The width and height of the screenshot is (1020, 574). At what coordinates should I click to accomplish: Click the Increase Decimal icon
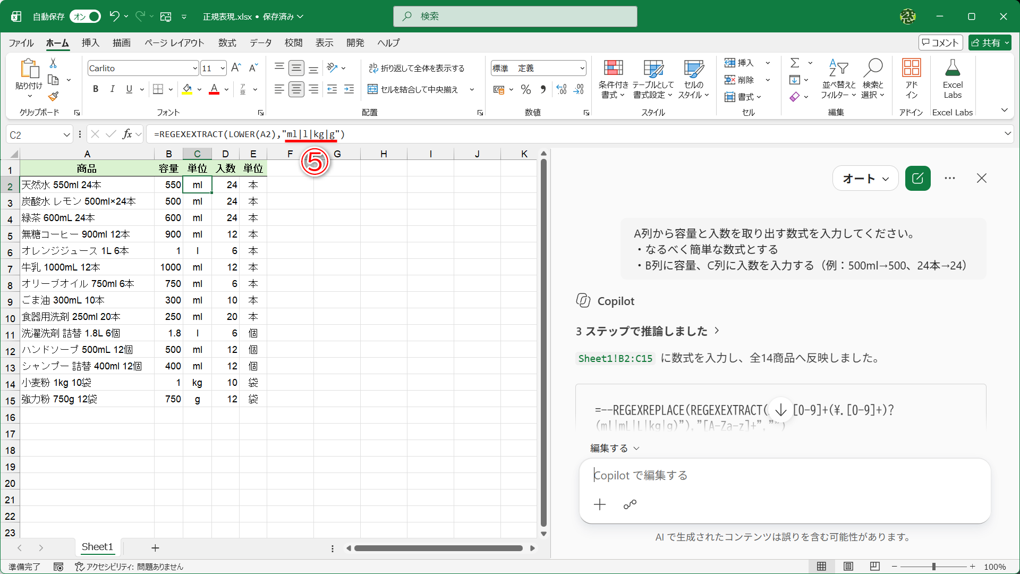click(562, 89)
